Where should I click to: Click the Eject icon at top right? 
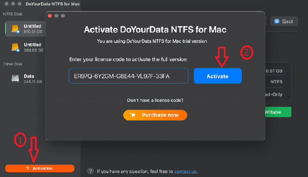[x=277, y=21]
